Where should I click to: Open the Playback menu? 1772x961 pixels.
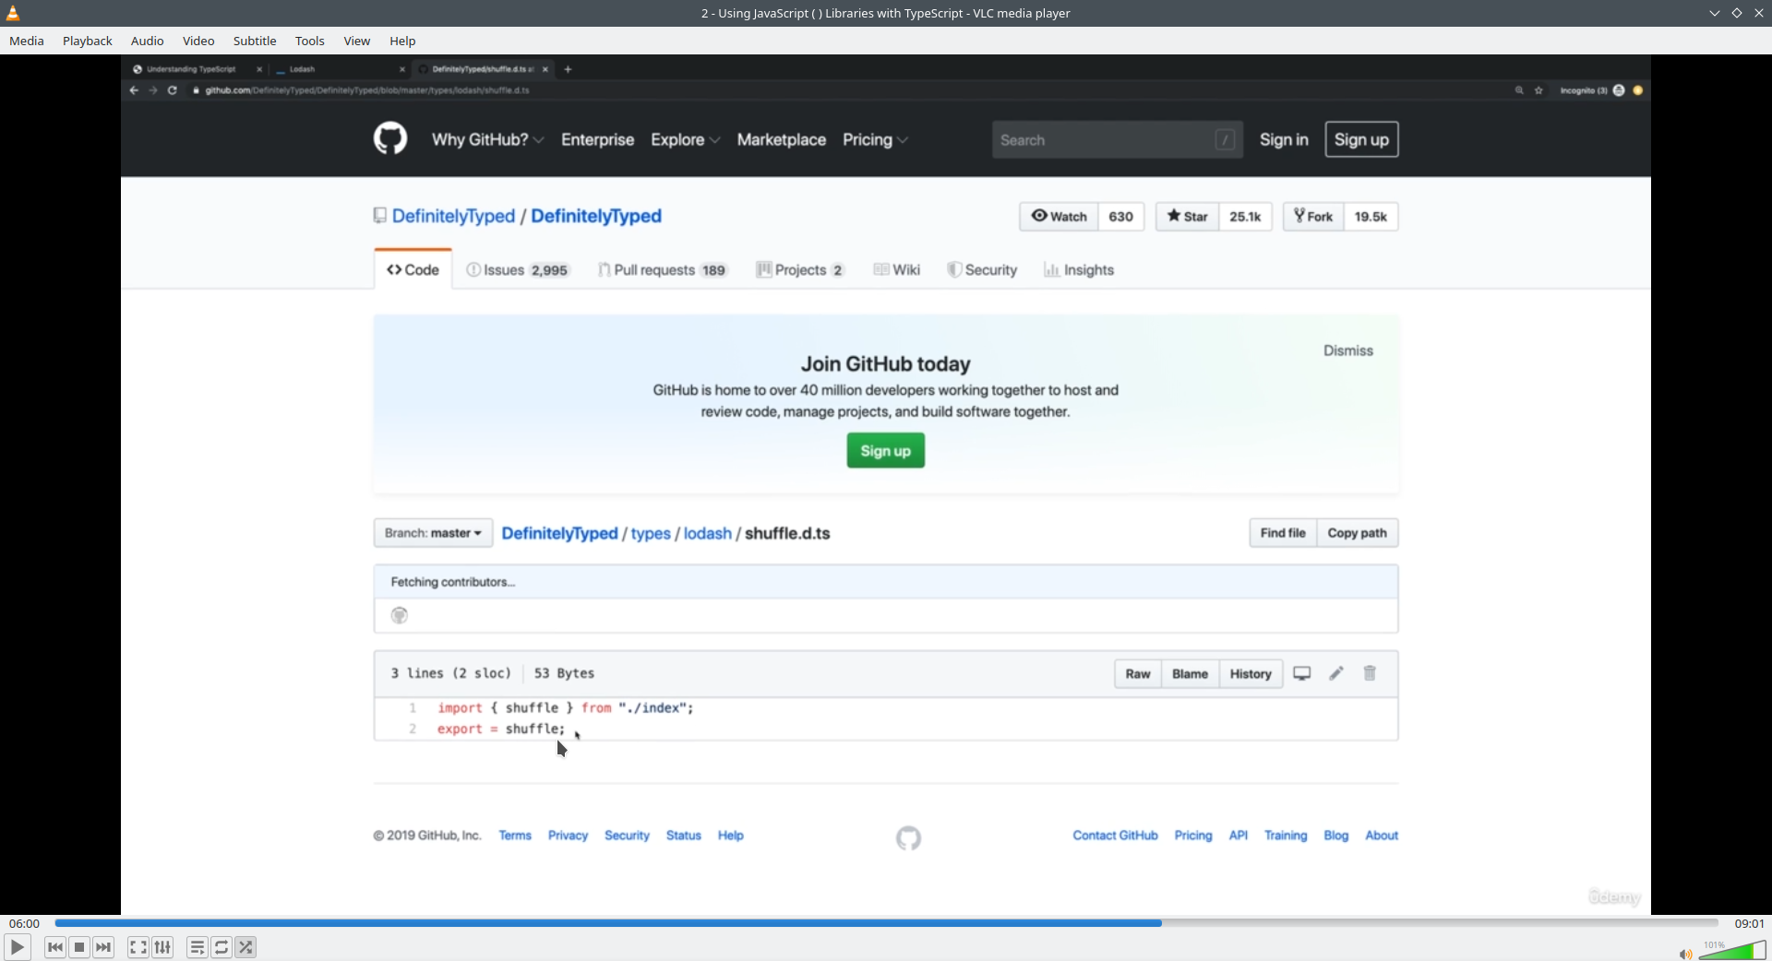pyautogui.click(x=88, y=41)
